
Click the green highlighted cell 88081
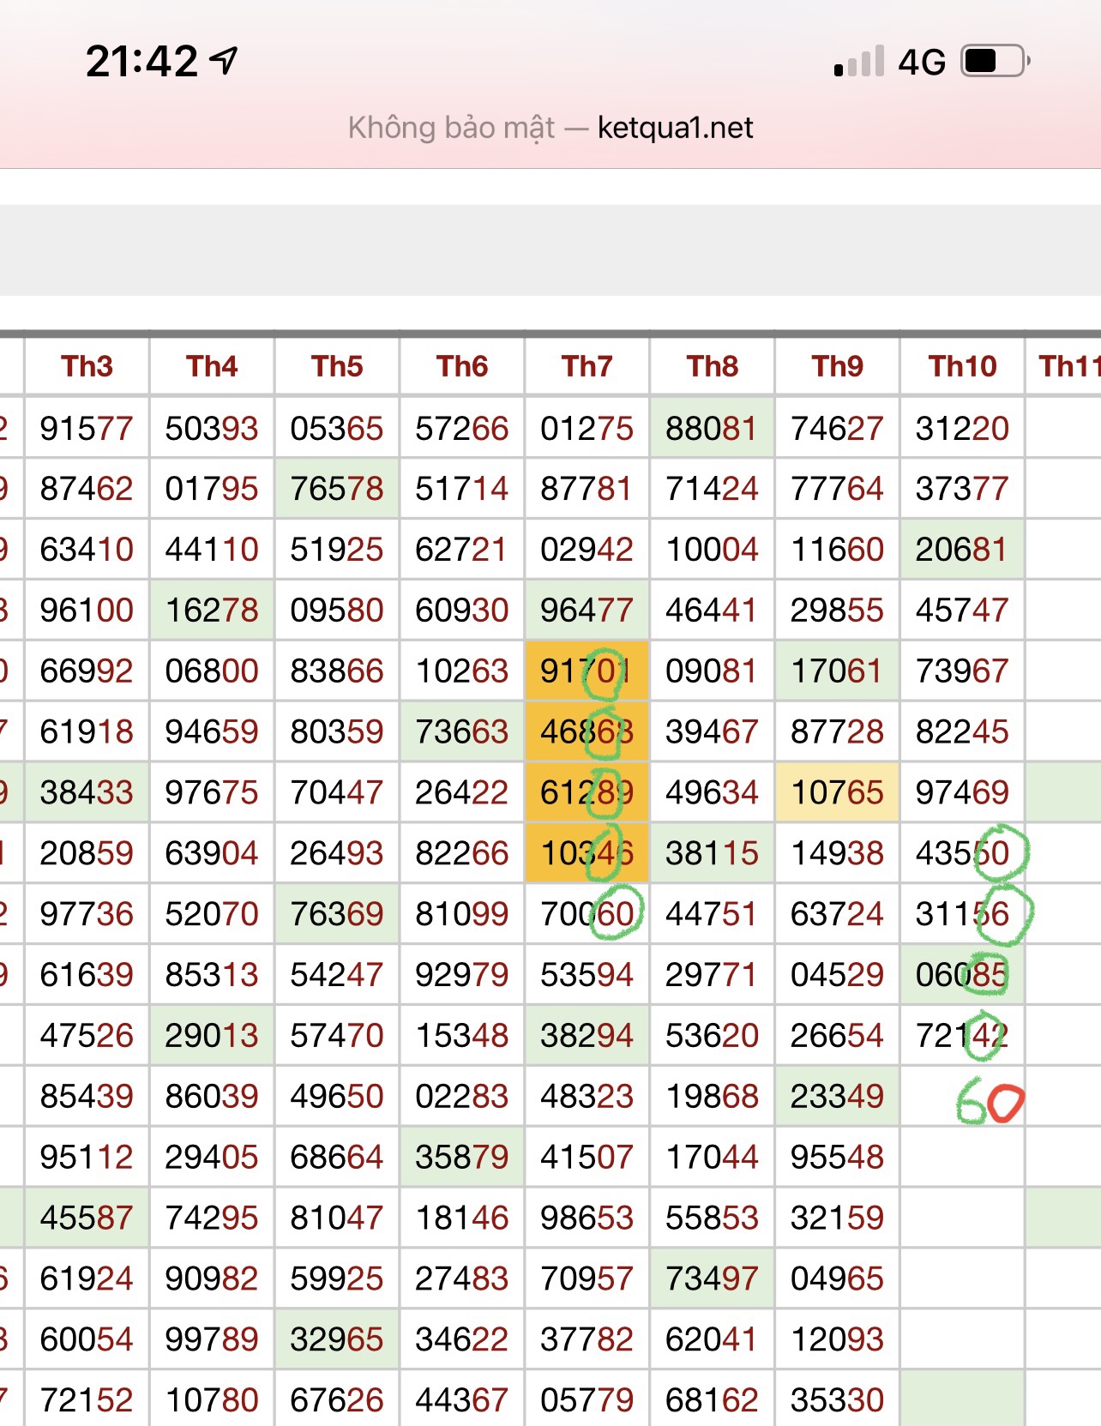click(x=712, y=428)
